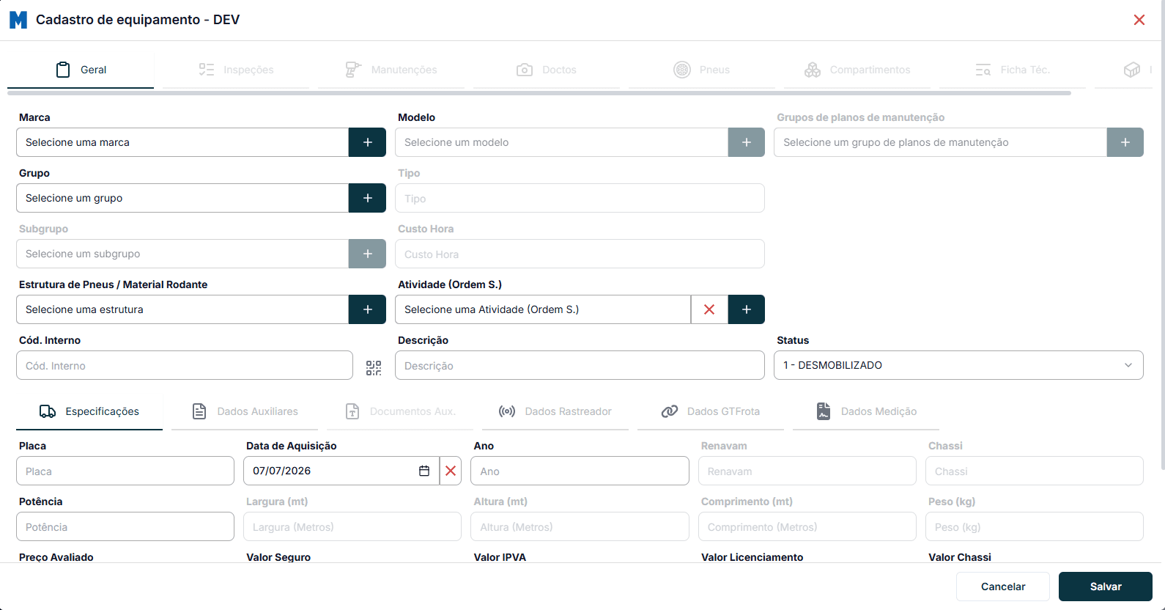Open the Selecione um grupo dropdown
The image size is (1165, 610).
182,198
